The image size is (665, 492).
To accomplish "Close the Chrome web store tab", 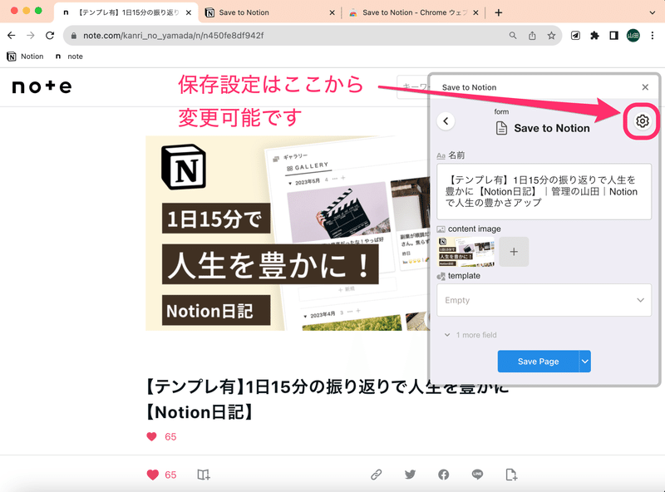I will [475, 12].
